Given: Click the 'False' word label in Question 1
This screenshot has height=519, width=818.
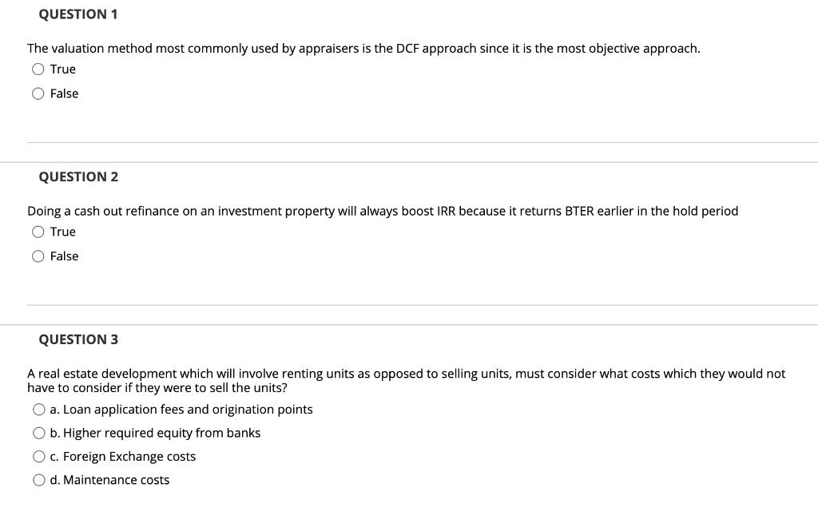Looking at the screenshot, I should pyautogui.click(x=64, y=94).
